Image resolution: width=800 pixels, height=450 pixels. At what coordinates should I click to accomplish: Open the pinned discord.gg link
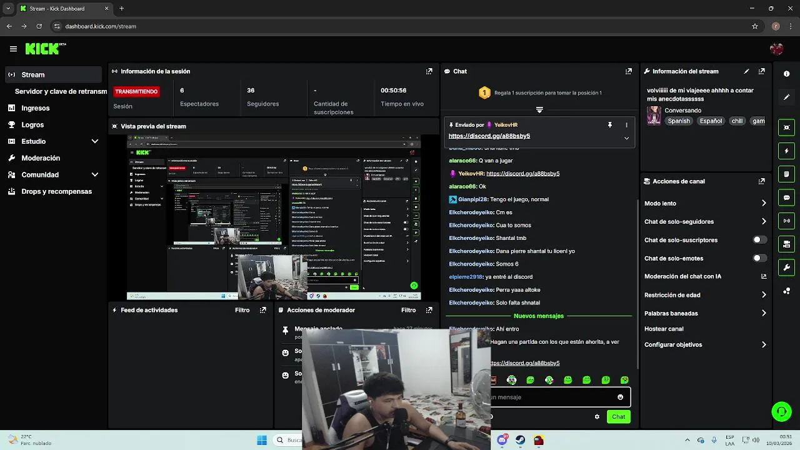(489, 136)
